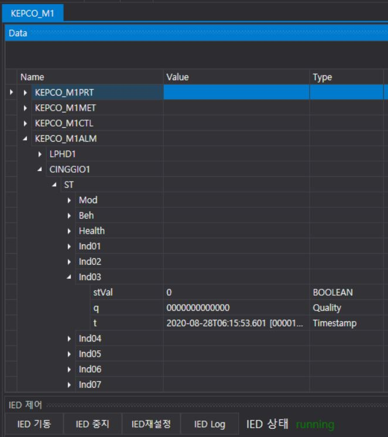Screen dimensions: 388x437
Task: Select the KEPCO_M1PRT row label
Action: click(x=64, y=93)
